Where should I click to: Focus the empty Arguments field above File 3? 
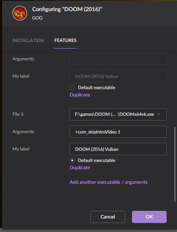(118, 59)
